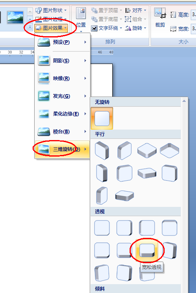
Task: Click Bring to Front button
Action: pos(107,10)
